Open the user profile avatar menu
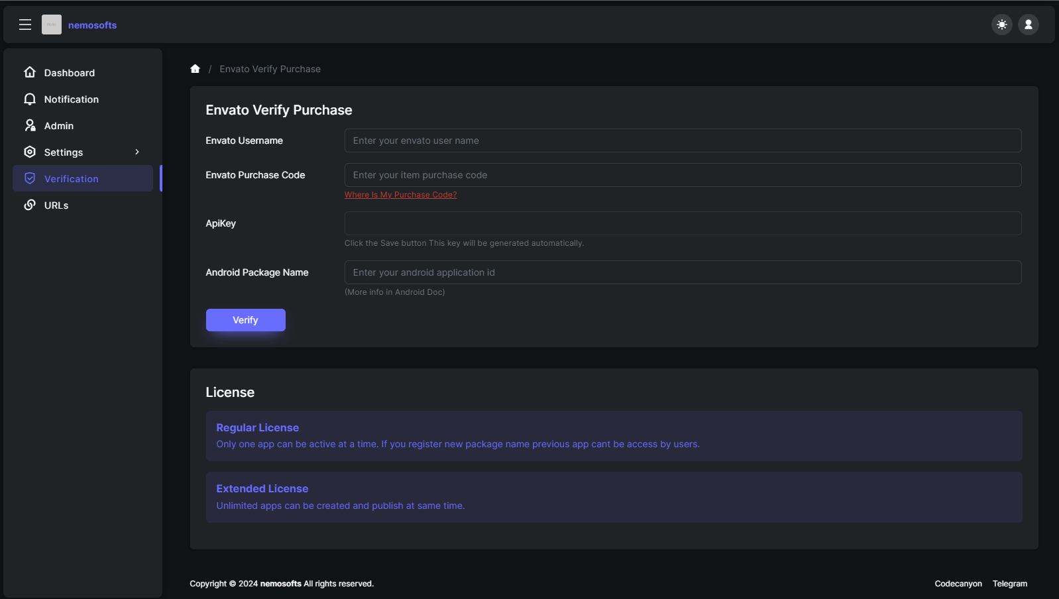The height and width of the screenshot is (599, 1059). [x=1028, y=25]
